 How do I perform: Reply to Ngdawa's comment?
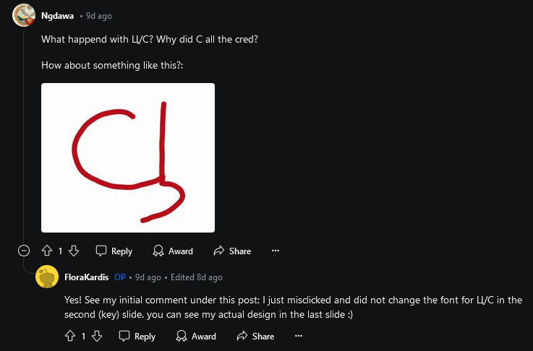pyautogui.click(x=114, y=251)
